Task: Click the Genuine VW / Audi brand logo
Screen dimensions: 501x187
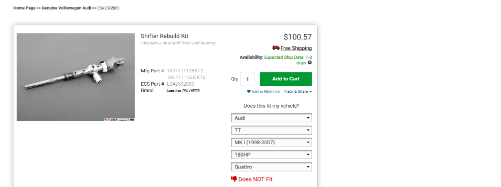Action: tap(183, 91)
